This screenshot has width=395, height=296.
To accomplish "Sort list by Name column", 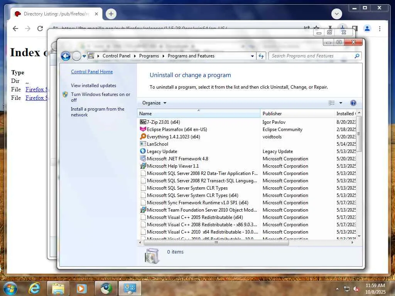I will coord(199,114).
